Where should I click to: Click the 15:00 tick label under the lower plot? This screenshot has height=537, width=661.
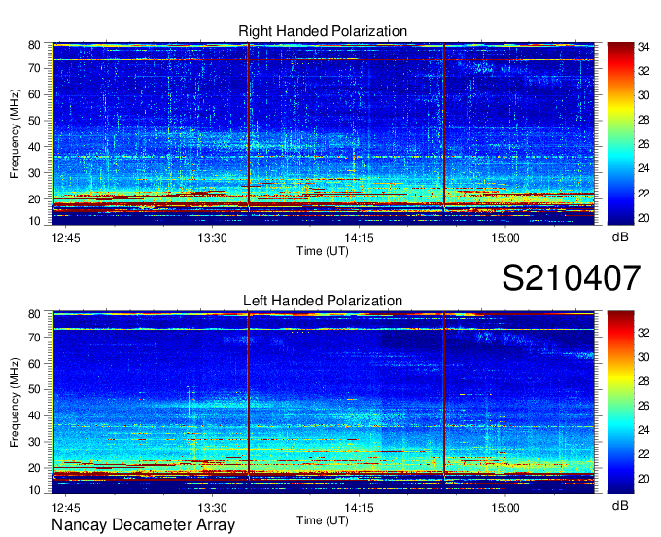coord(505,508)
